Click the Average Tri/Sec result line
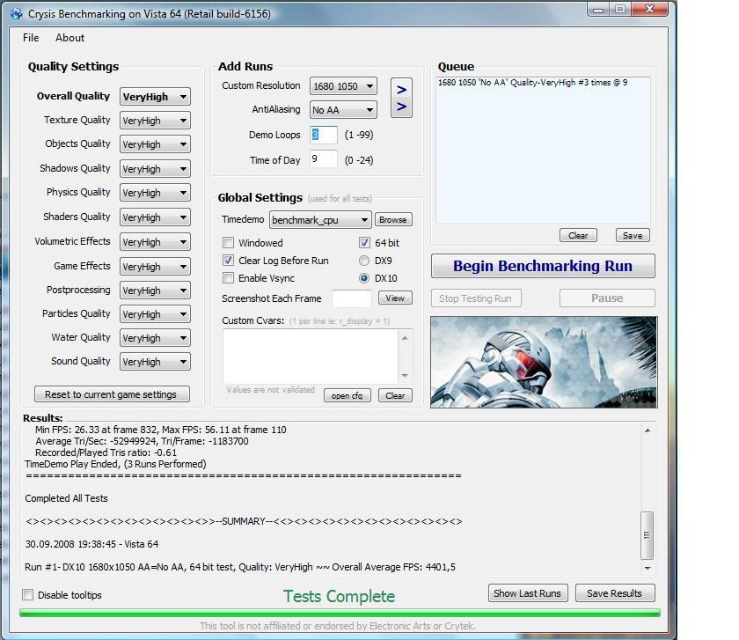 (142, 441)
